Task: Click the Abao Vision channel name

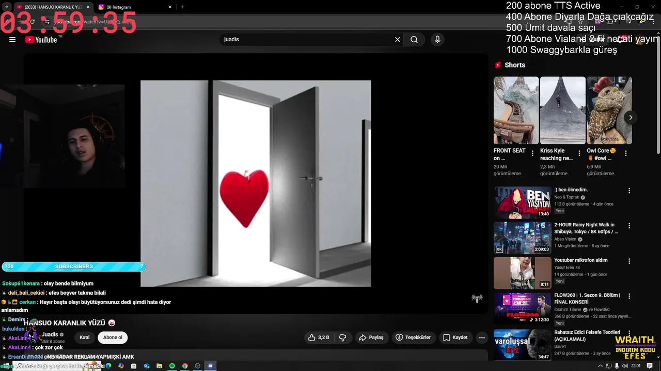Action: point(565,239)
